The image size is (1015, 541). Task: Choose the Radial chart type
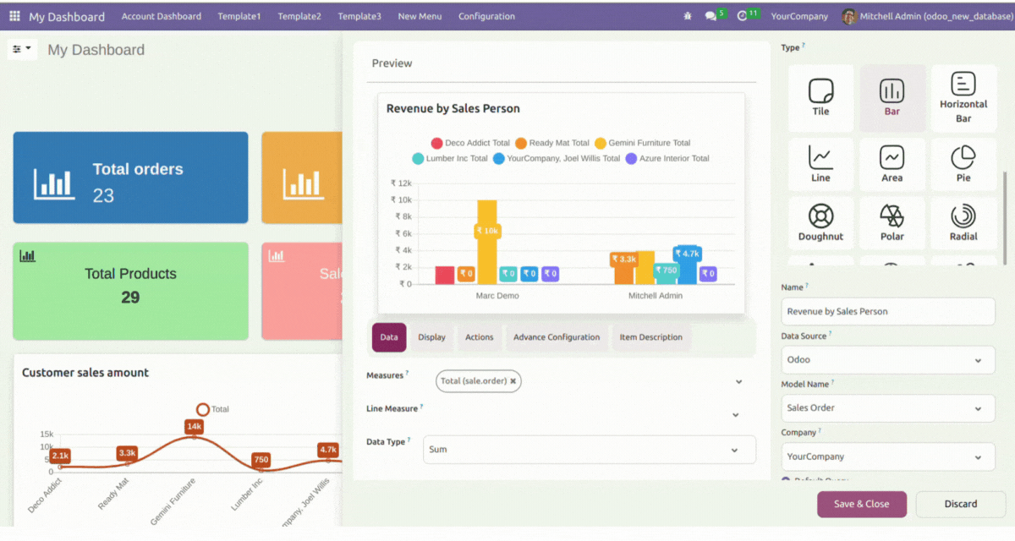963,223
